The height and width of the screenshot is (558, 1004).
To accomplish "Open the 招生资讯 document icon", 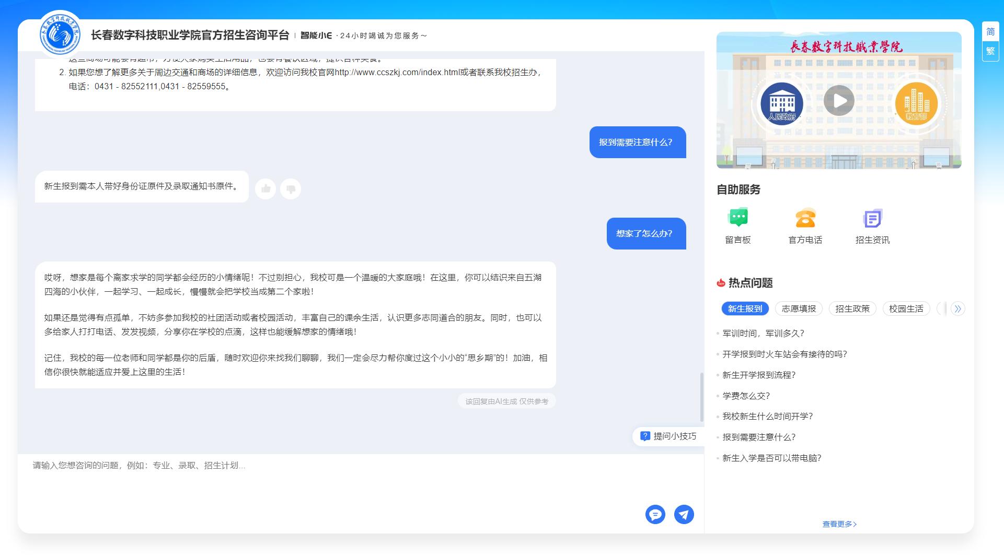I will point(872,218).
